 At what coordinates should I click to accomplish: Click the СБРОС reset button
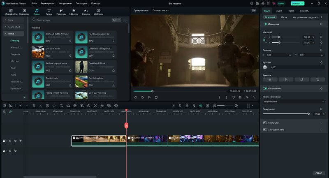(x=319, y=173)
